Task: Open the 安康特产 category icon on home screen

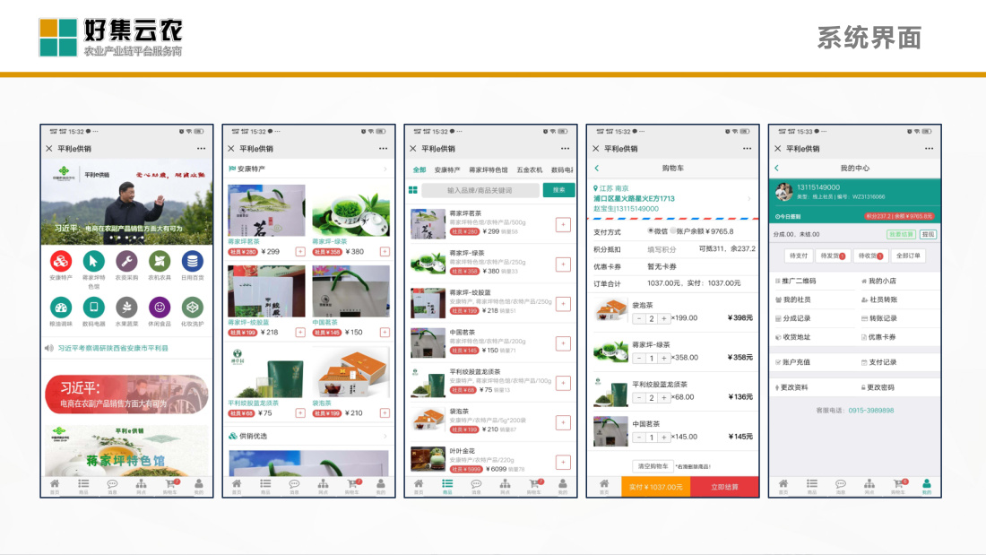Action: (x=61, y=261)
